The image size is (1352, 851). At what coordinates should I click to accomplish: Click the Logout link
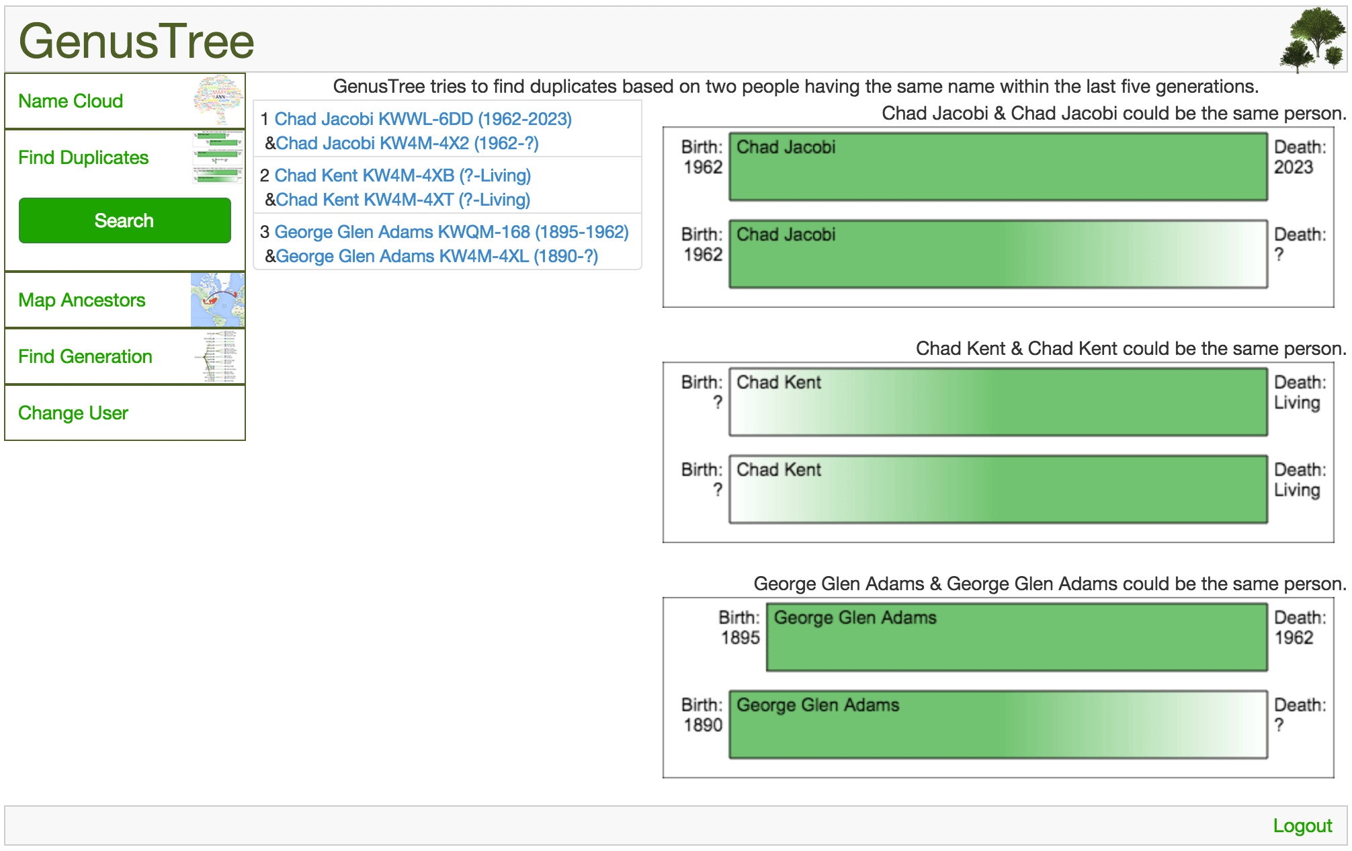[x=1302, y=825]
